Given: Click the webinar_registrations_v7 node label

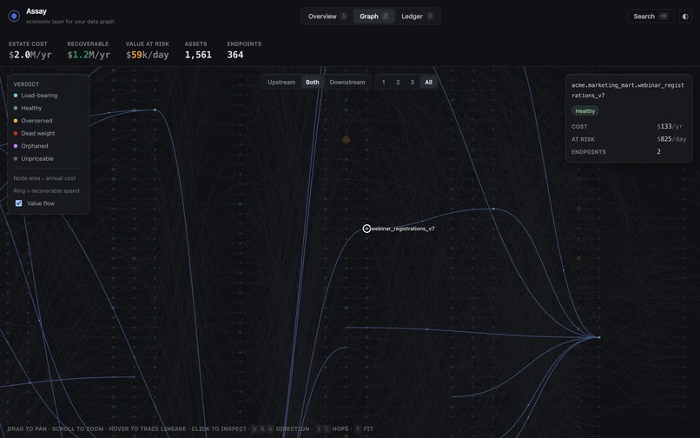Looking at the screenshot, I should click(403, 229).
